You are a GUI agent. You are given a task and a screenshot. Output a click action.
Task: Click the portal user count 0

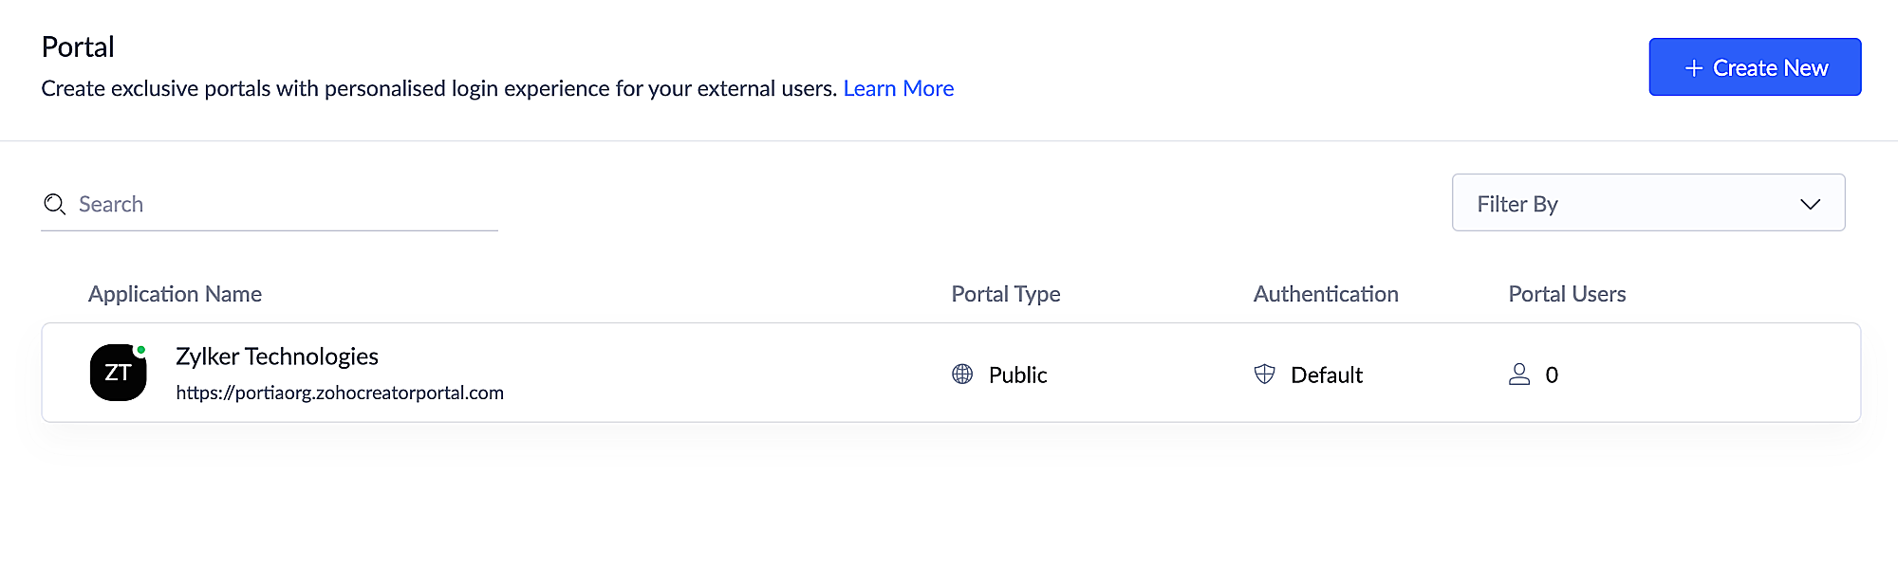click(x=1552, y=375)
